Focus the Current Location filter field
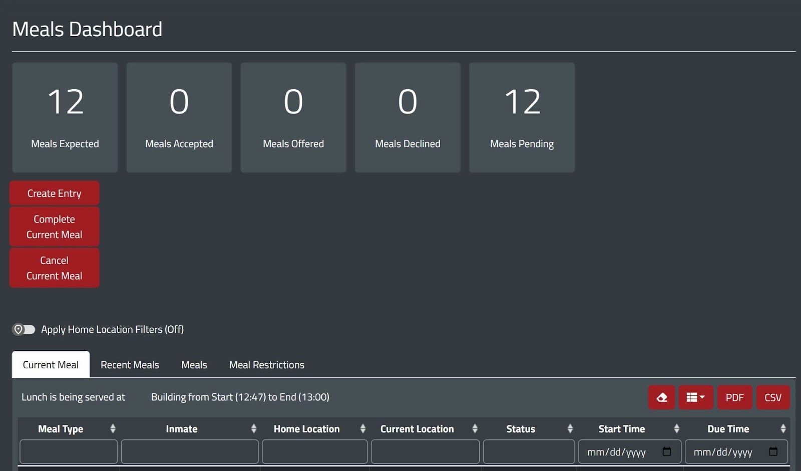This screenshot has width=801, height=471. (426, 452)
